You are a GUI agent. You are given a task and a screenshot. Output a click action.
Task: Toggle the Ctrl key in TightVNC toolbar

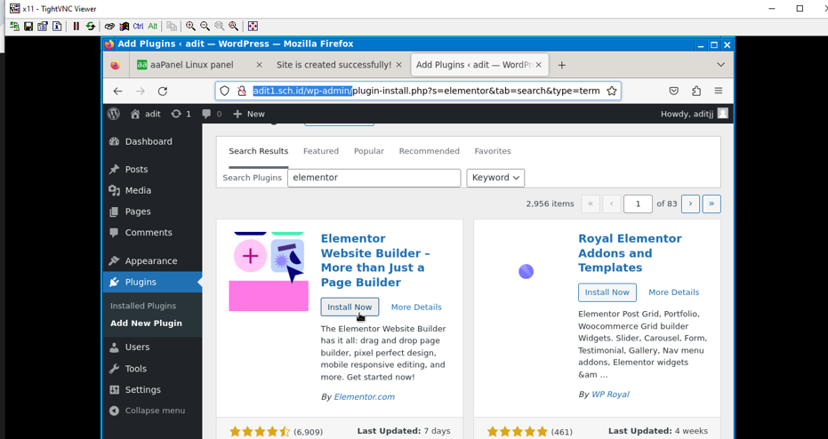139,26
